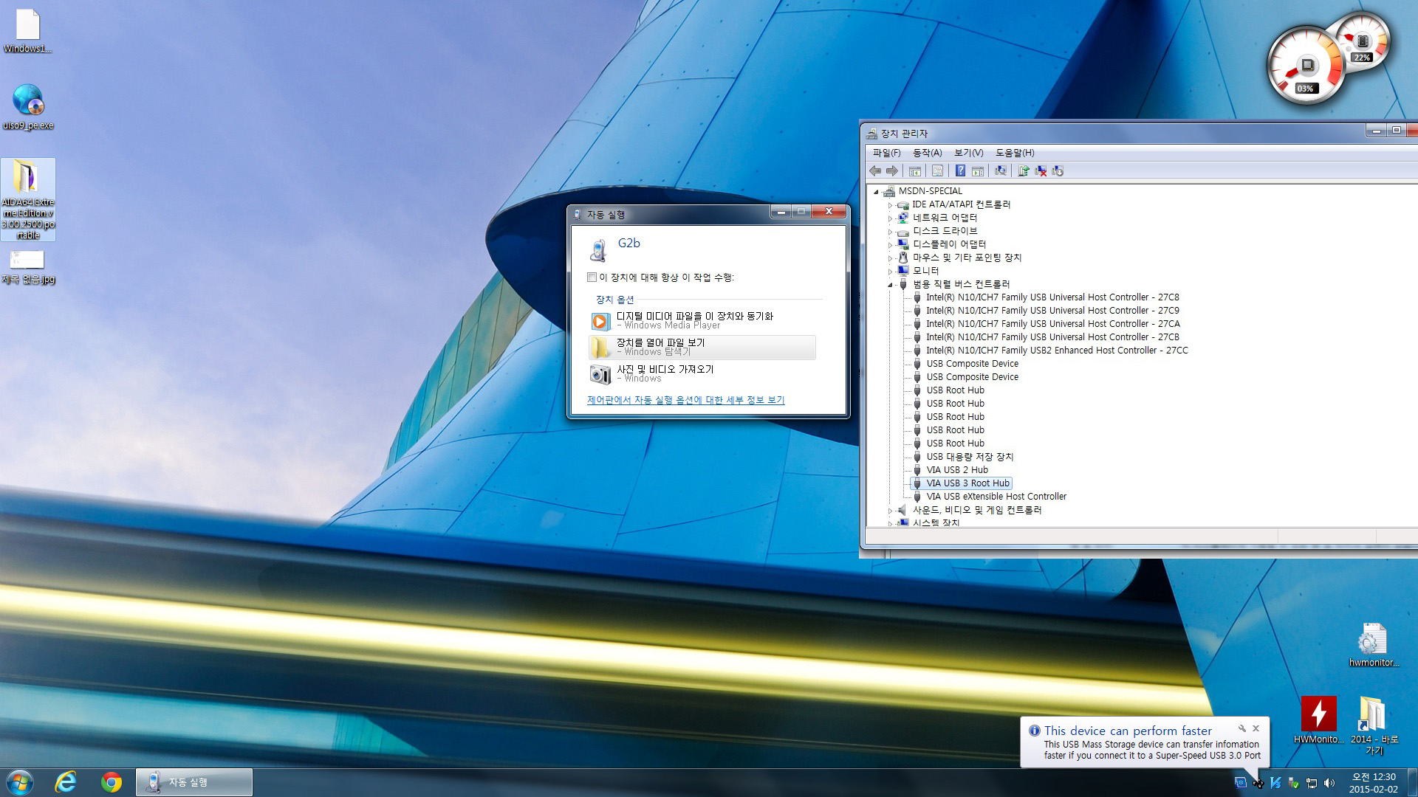Viewport: 1418px width, 797px height.
Task: Open the 보기(V) menu
Action: [x=968, y=153]
